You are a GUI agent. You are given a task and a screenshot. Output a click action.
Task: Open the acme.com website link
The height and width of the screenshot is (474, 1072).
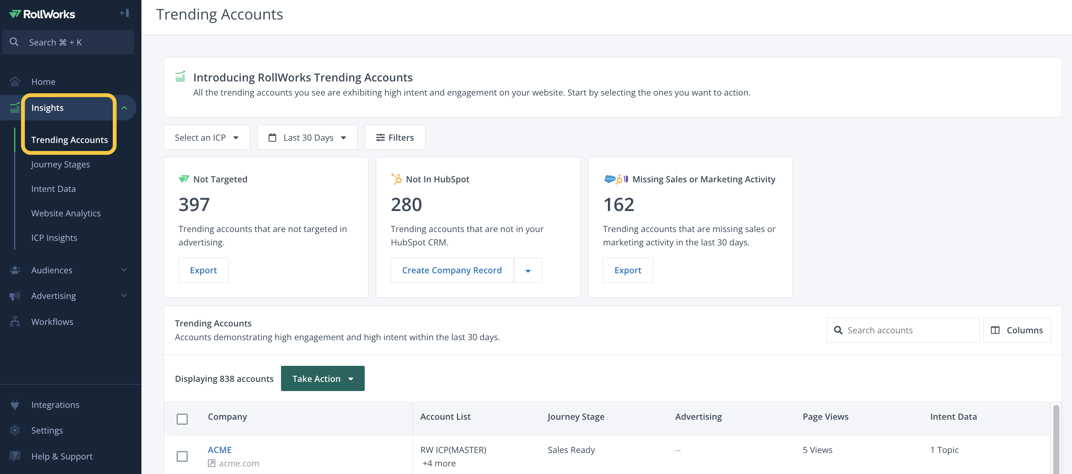[x=239, y=463]
